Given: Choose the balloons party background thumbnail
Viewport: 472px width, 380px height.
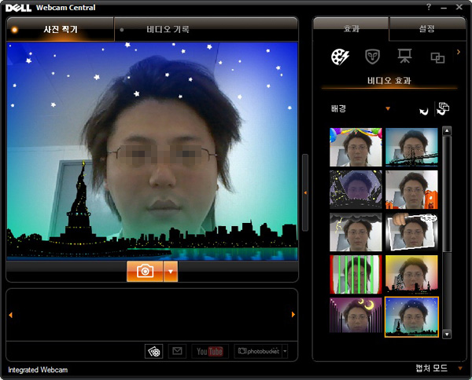Looking at the screenshot, I should pyautogui.click(x=356, y=147).
